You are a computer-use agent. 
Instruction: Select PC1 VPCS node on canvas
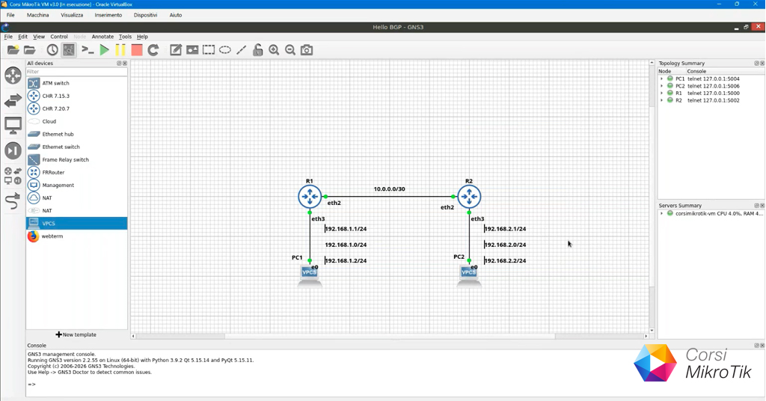309,277
